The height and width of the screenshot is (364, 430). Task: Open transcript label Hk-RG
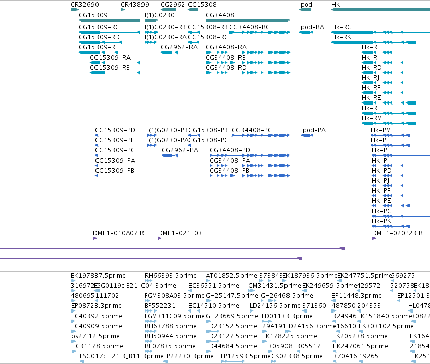342,27
